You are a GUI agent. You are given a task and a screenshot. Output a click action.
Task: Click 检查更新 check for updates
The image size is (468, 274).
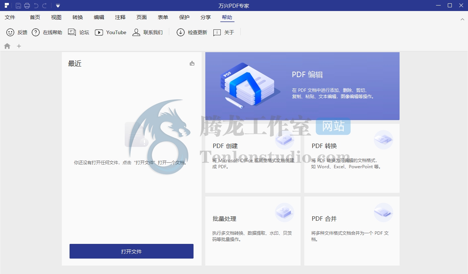pos(192,32)
